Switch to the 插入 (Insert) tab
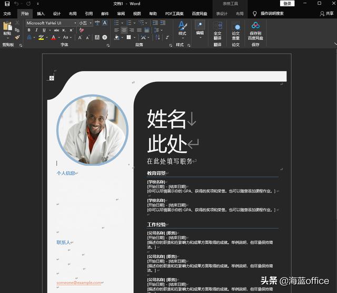The height and width of the screenshot is (293, 337). tap(41, 14)
